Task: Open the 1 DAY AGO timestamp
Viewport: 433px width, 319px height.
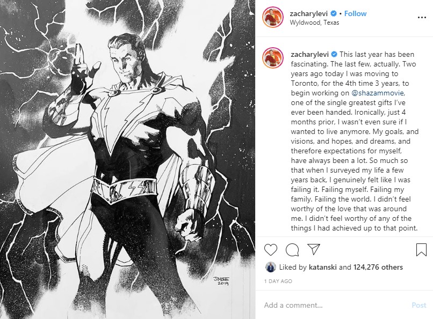Action: coord(278,281)
